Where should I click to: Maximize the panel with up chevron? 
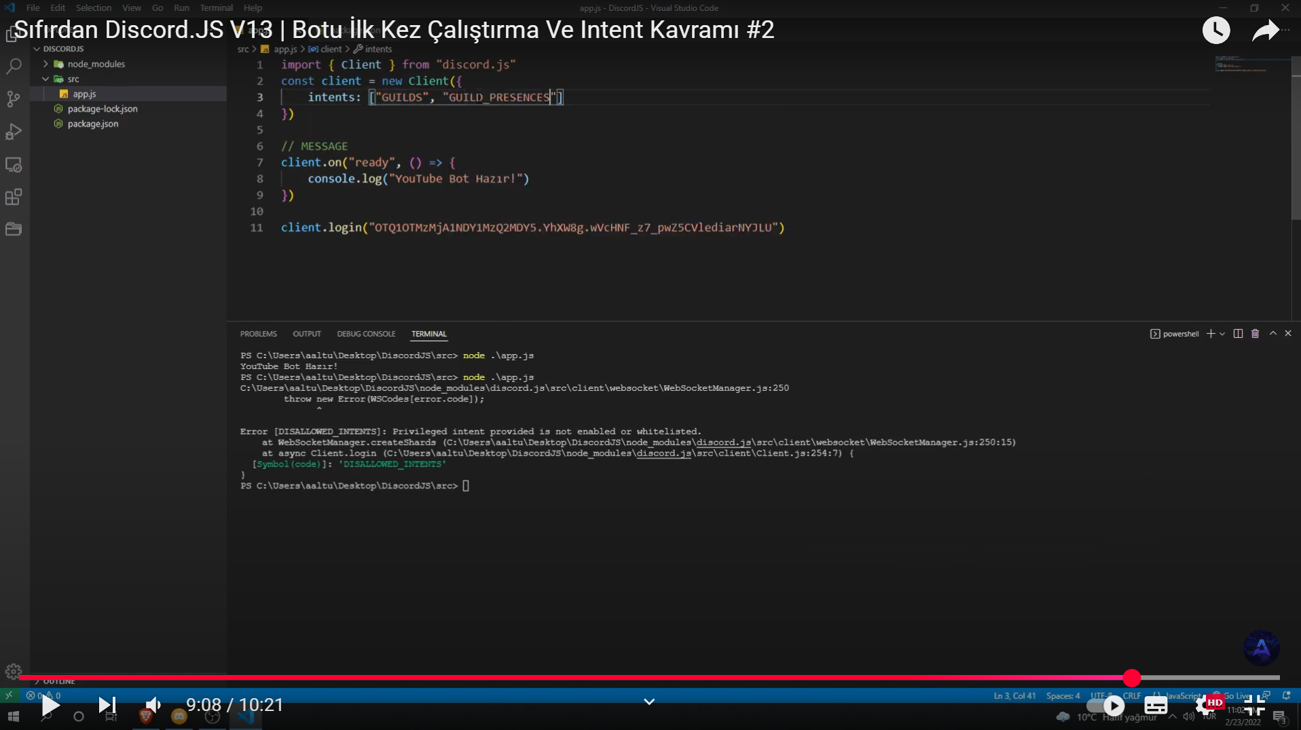click(1273, 333)
